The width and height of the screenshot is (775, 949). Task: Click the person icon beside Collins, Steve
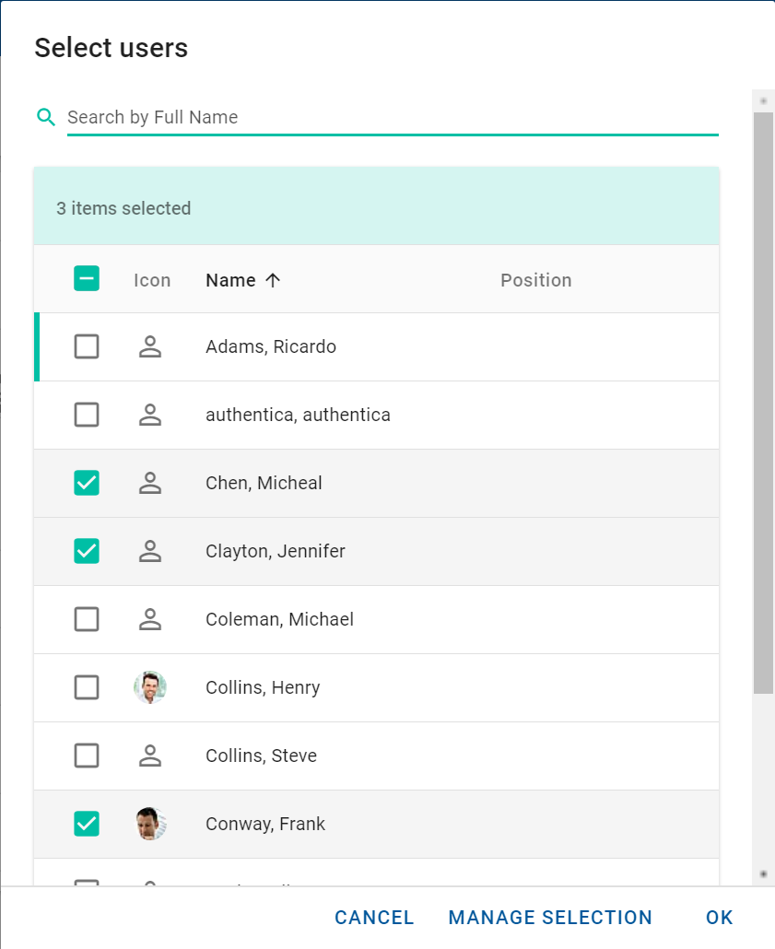pyautogui.click(x=151, y=756)
